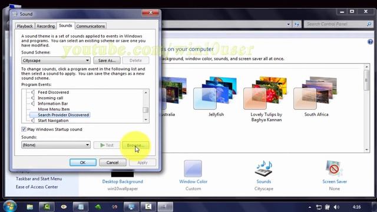Switch to the Recording tab
This screenshot has width=377, height=212.
[46, 26]
